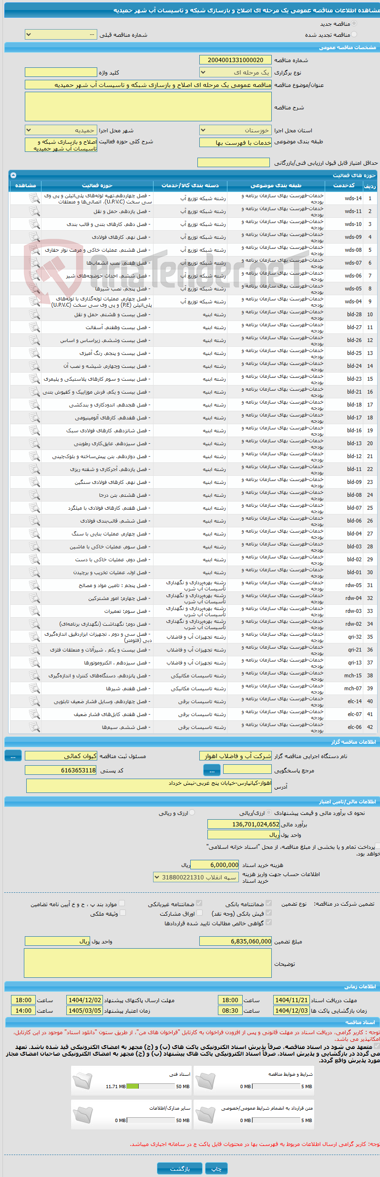This screenshot has height=1177, width=380.
Task: Select the ارزی و ریالی radio option
Action: point(192,813)
